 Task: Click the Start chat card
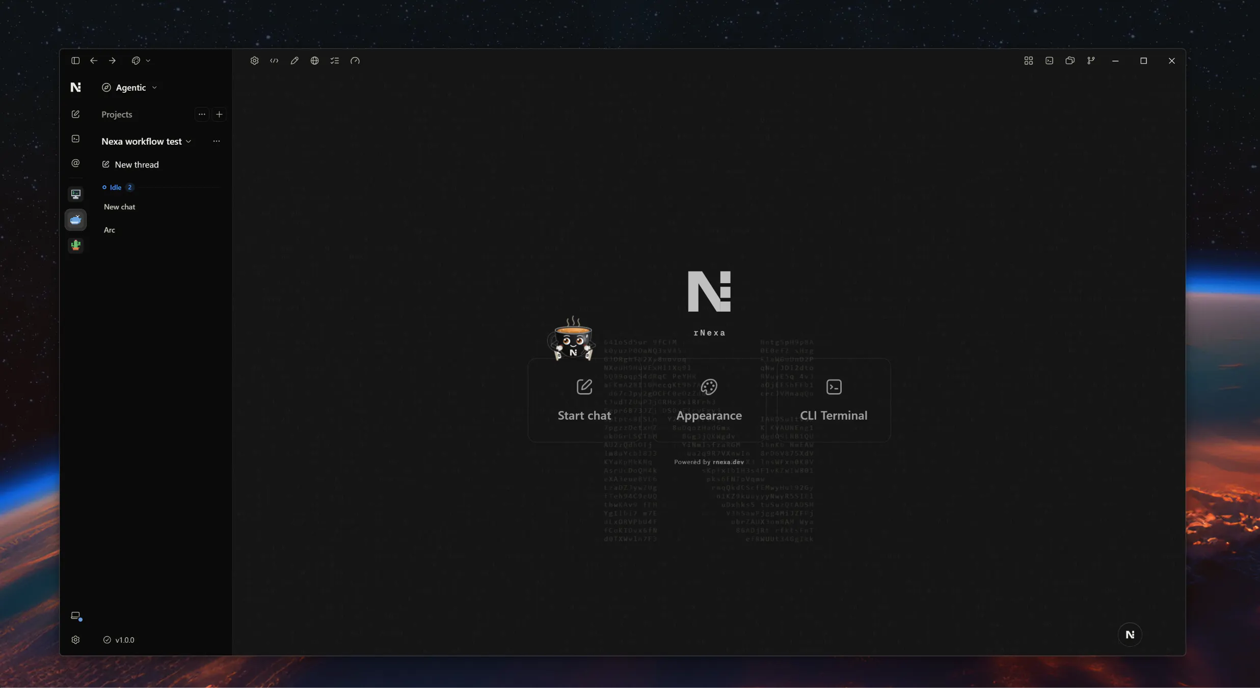[584, 400]
